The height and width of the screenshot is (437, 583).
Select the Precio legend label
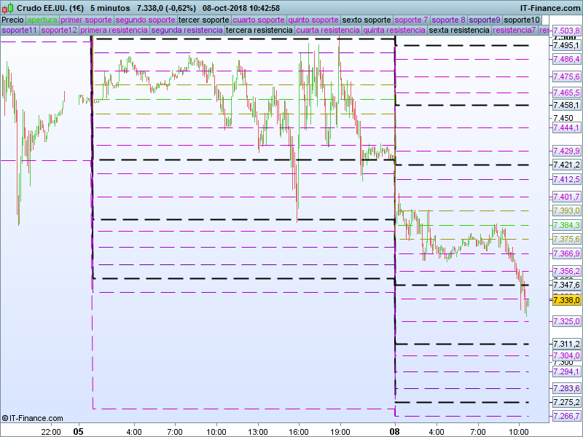tap(12, 20)
